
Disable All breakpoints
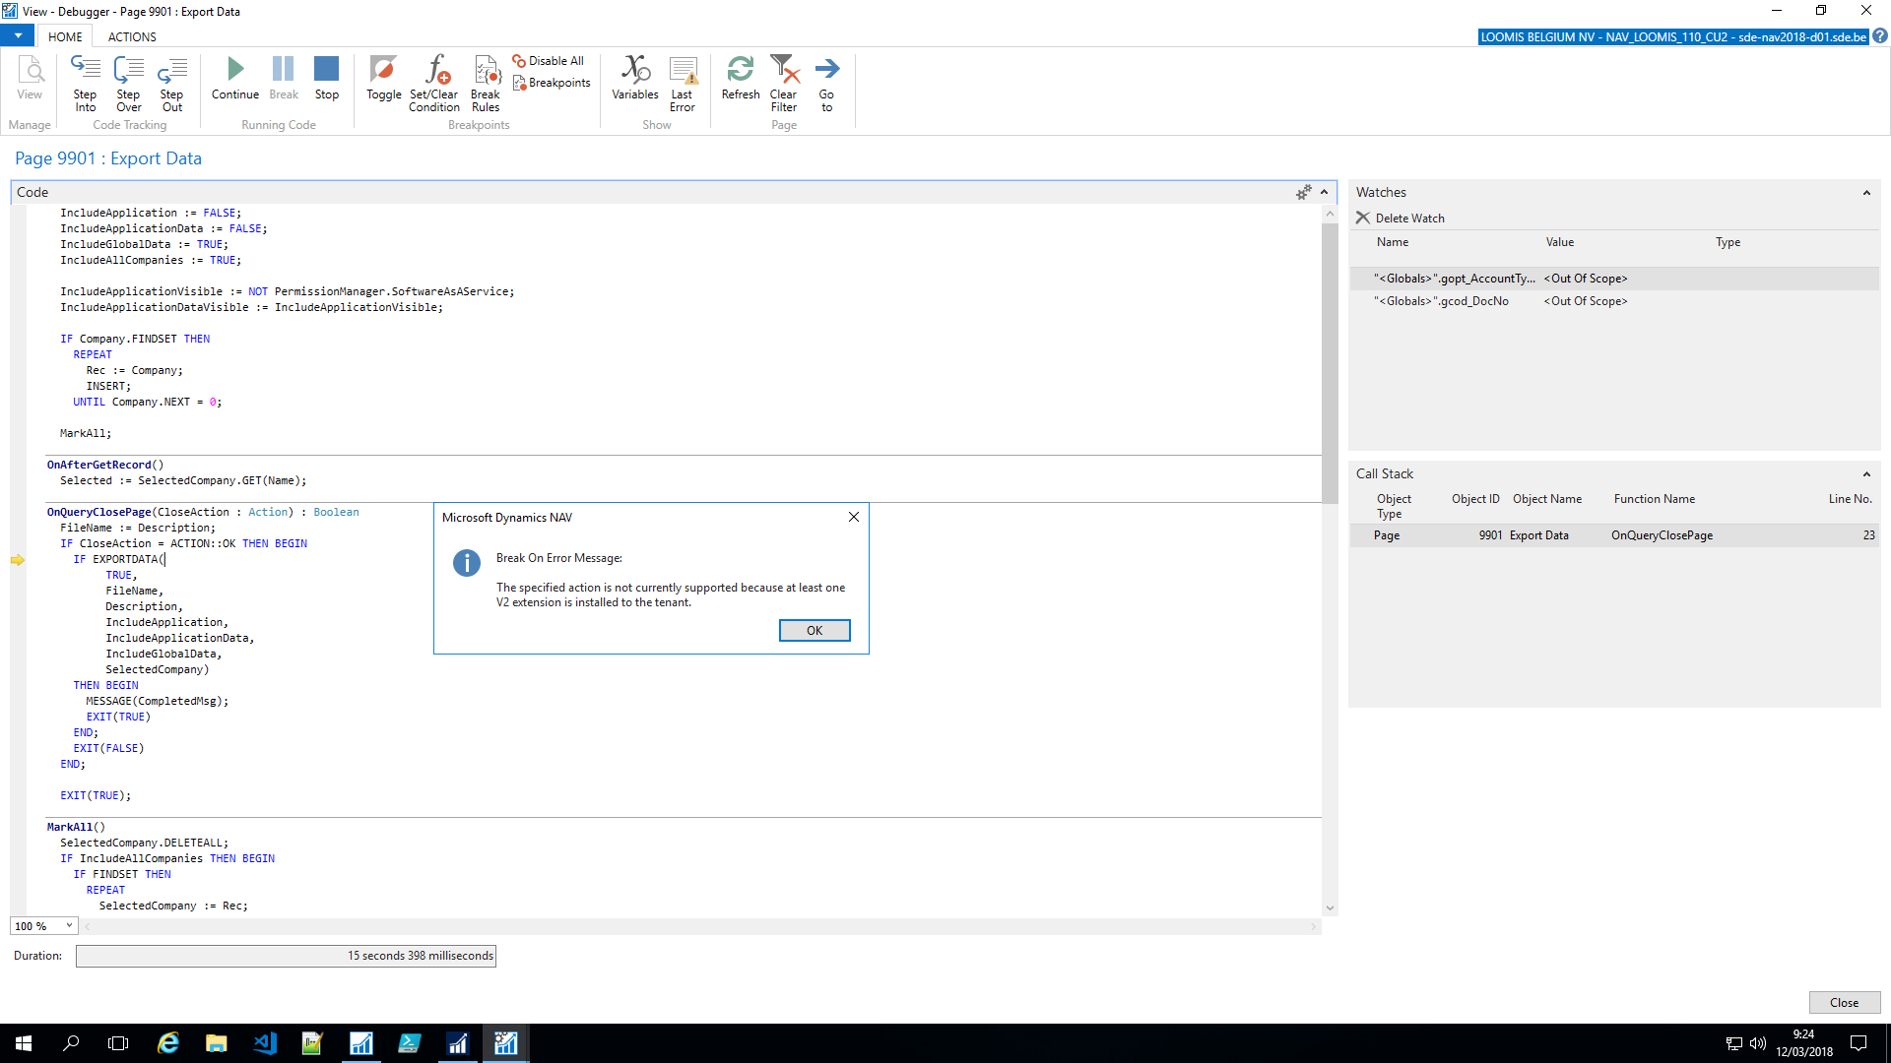click(x=548, y=60)
